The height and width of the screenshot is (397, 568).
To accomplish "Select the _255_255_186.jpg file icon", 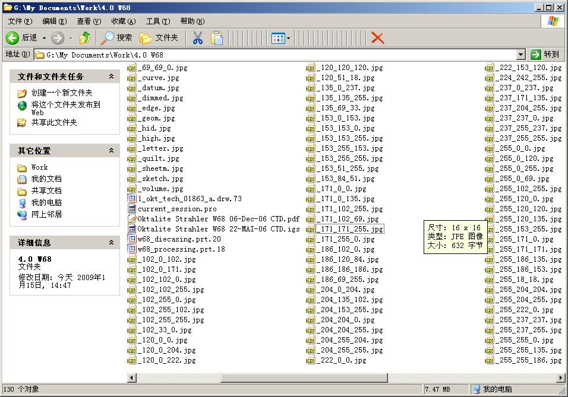I will (490, 360).
